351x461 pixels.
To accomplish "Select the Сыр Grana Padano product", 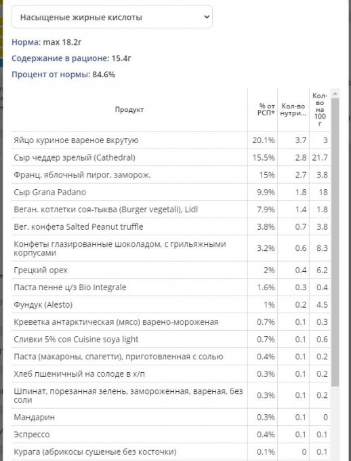I will coord(171,193).
